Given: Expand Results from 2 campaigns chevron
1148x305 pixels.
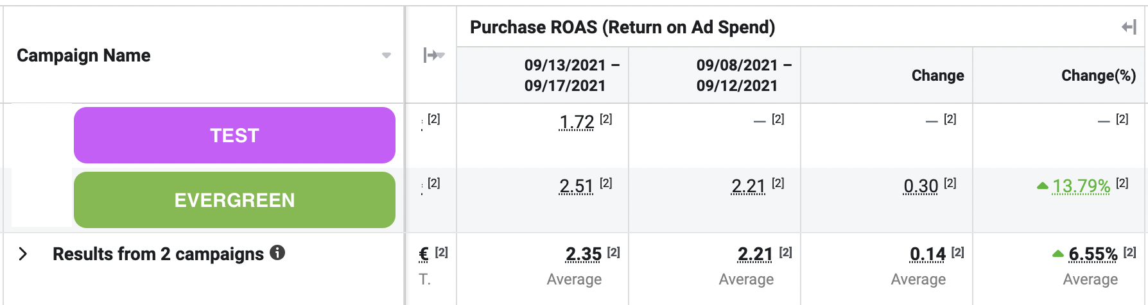Looking at the screenshot, I should click(x=23, y=254).
